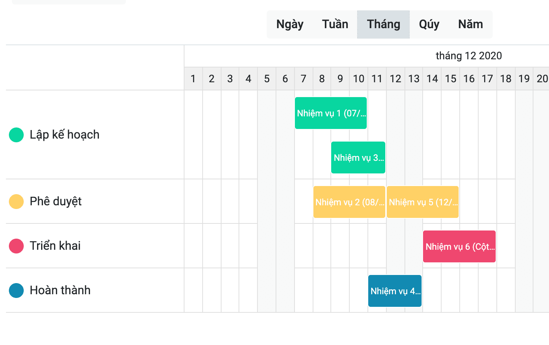Switch to the Qúy view tab

(x=429, y=24)
